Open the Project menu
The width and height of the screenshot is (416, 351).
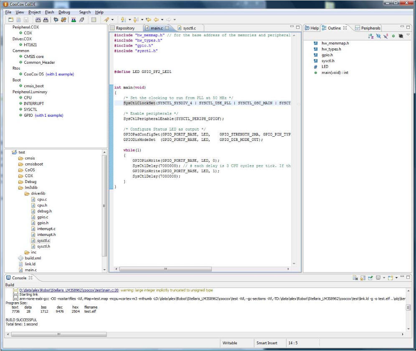(35, 12)
